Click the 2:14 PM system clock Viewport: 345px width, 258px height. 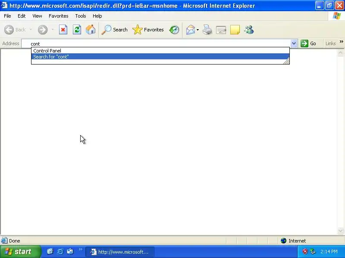click(329, 252)
